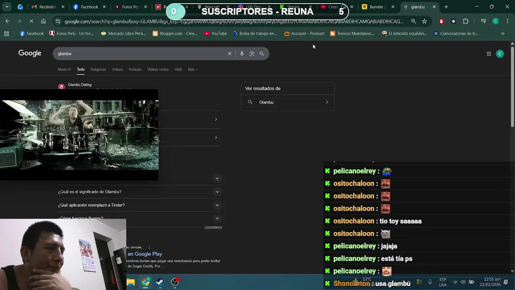Open Chrome from the taskbar
Image resolution: width=515 pixels, height=290 pixels.
(x=146, y=282)
